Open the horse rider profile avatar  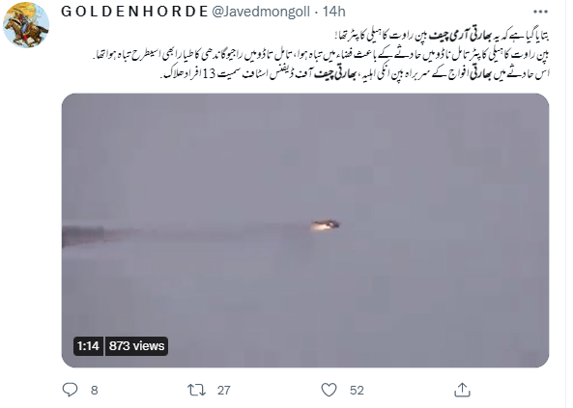coord(26,25)
